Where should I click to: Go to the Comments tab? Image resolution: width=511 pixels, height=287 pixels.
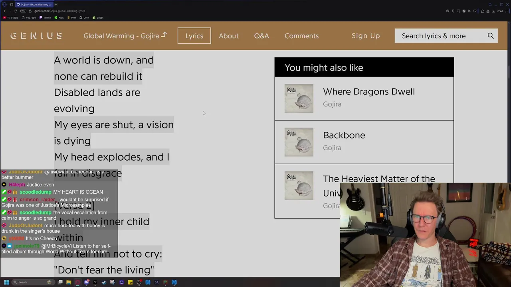tap(301, 36)
